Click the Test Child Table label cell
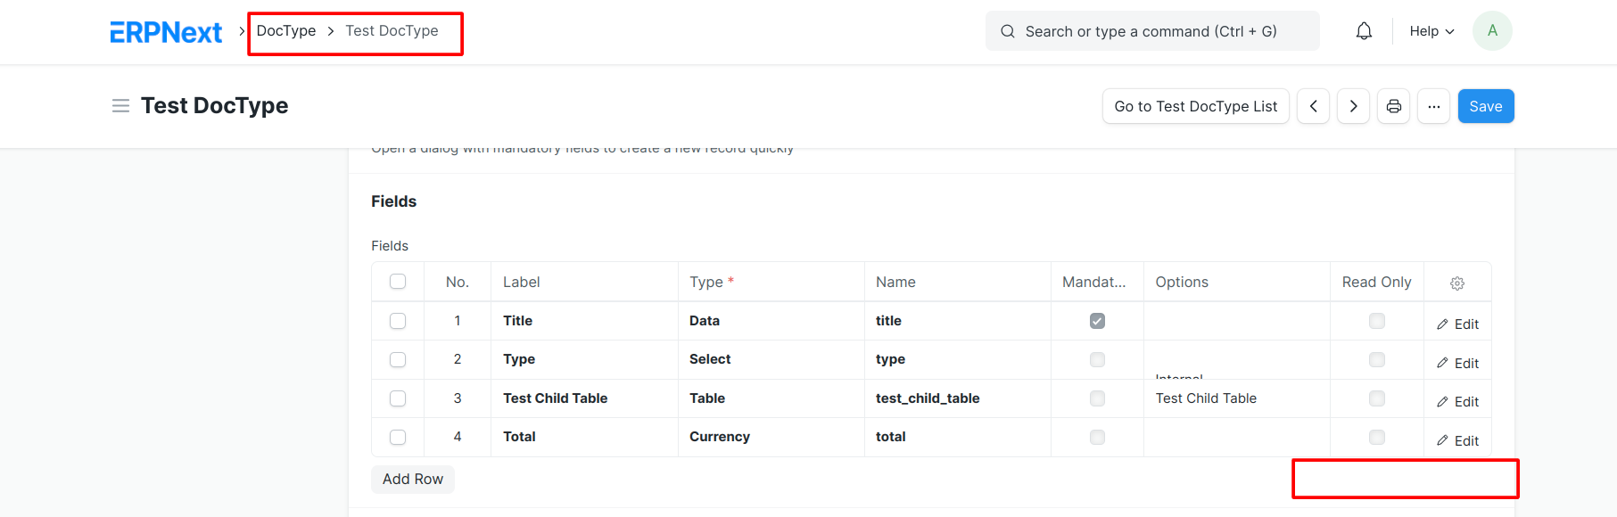The height and width of the screenshot is (517, 1617). coord(584,398)
